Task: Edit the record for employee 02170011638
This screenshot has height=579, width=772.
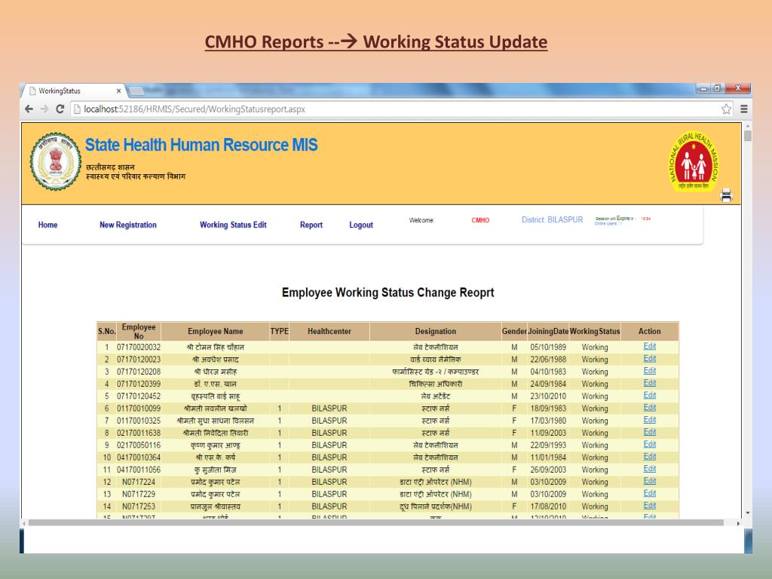Action: (x=649, y=432)
